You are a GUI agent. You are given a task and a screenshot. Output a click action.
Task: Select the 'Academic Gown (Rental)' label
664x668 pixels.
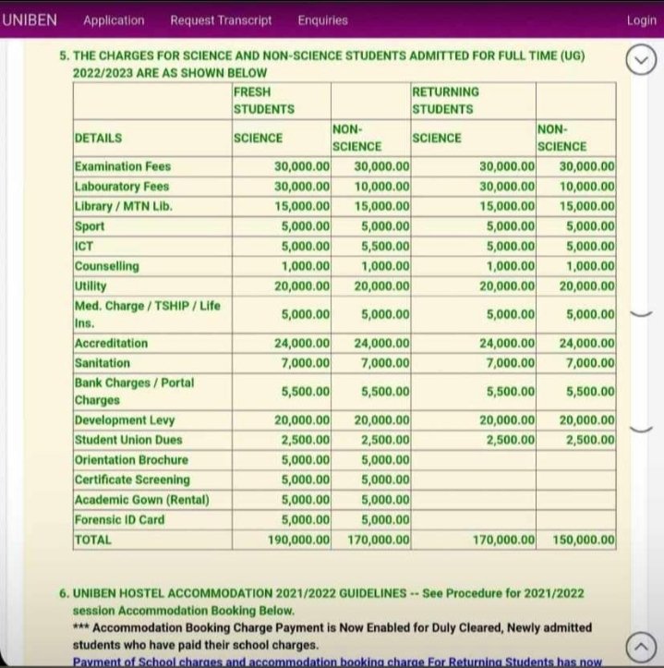(x=142, y=500)
